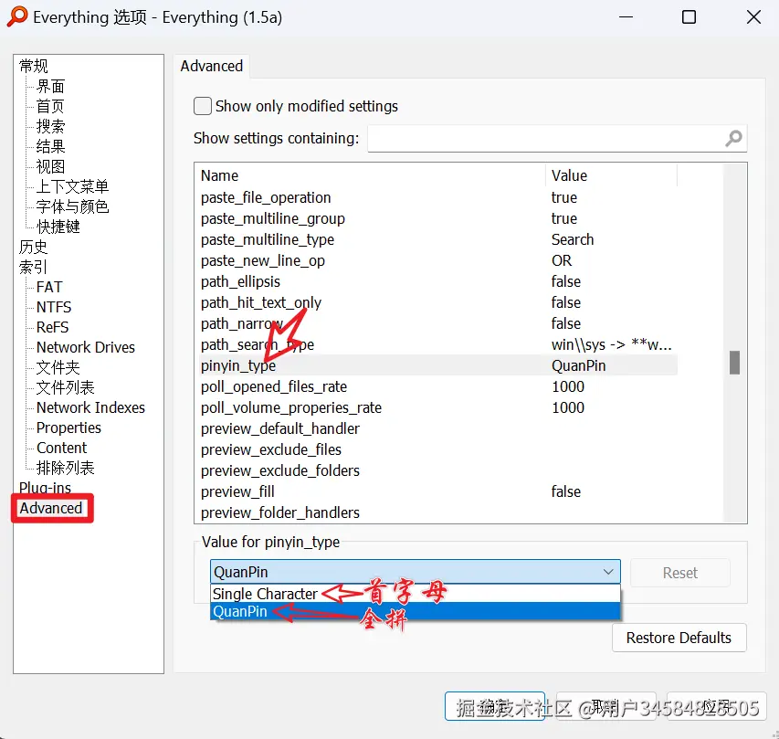Open the 搜索 options page
This screenshot has width=779, height=739.
click(50, 126)
